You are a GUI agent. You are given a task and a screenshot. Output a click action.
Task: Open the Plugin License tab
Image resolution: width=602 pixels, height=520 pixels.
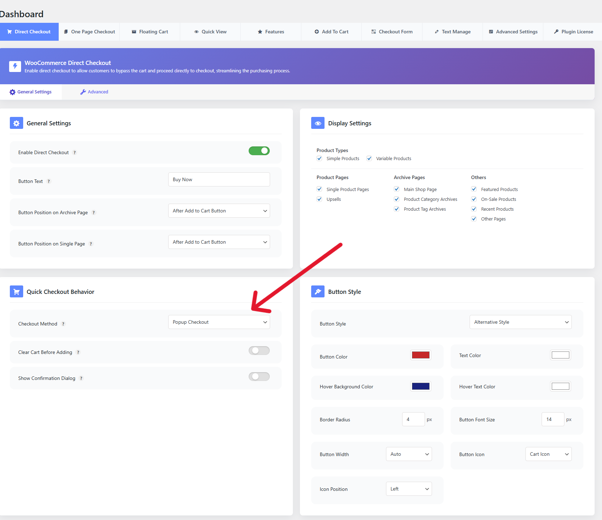click(573, 32)
